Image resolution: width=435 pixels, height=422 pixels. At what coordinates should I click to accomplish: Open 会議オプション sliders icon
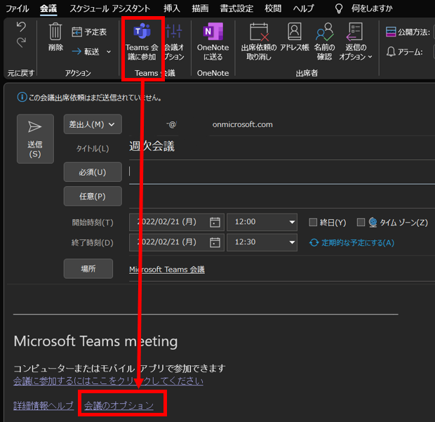pos(174,31)
